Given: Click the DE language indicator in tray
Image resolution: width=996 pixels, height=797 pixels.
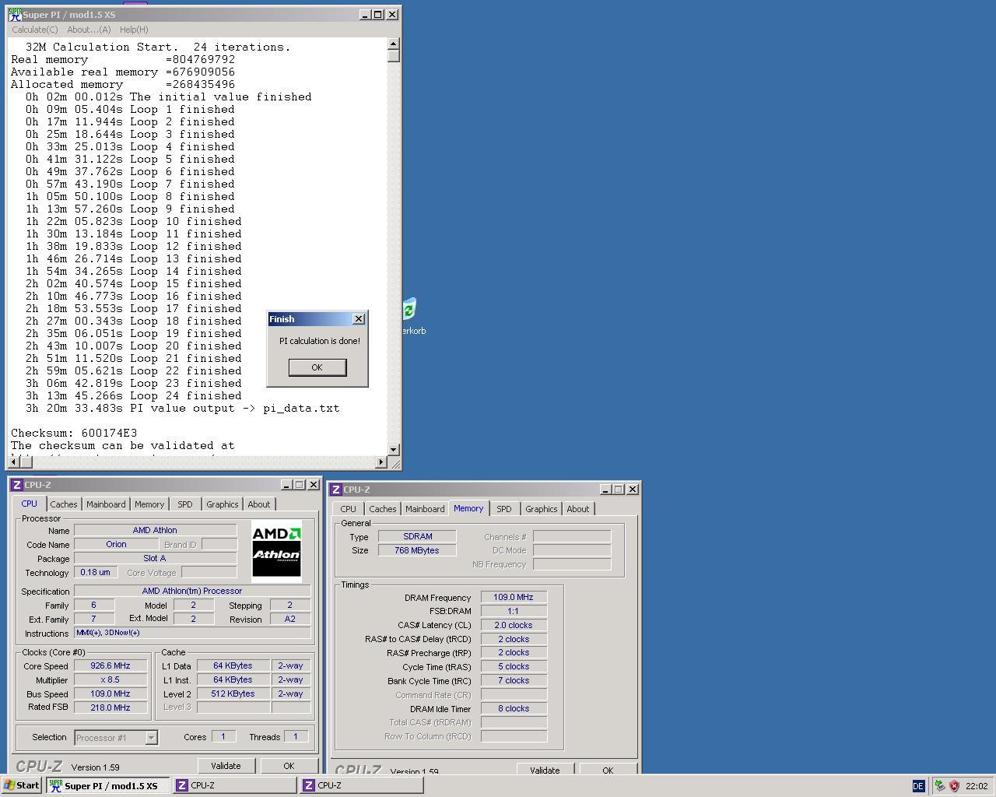Looking at the screenshot, I should tap(918, 786).
